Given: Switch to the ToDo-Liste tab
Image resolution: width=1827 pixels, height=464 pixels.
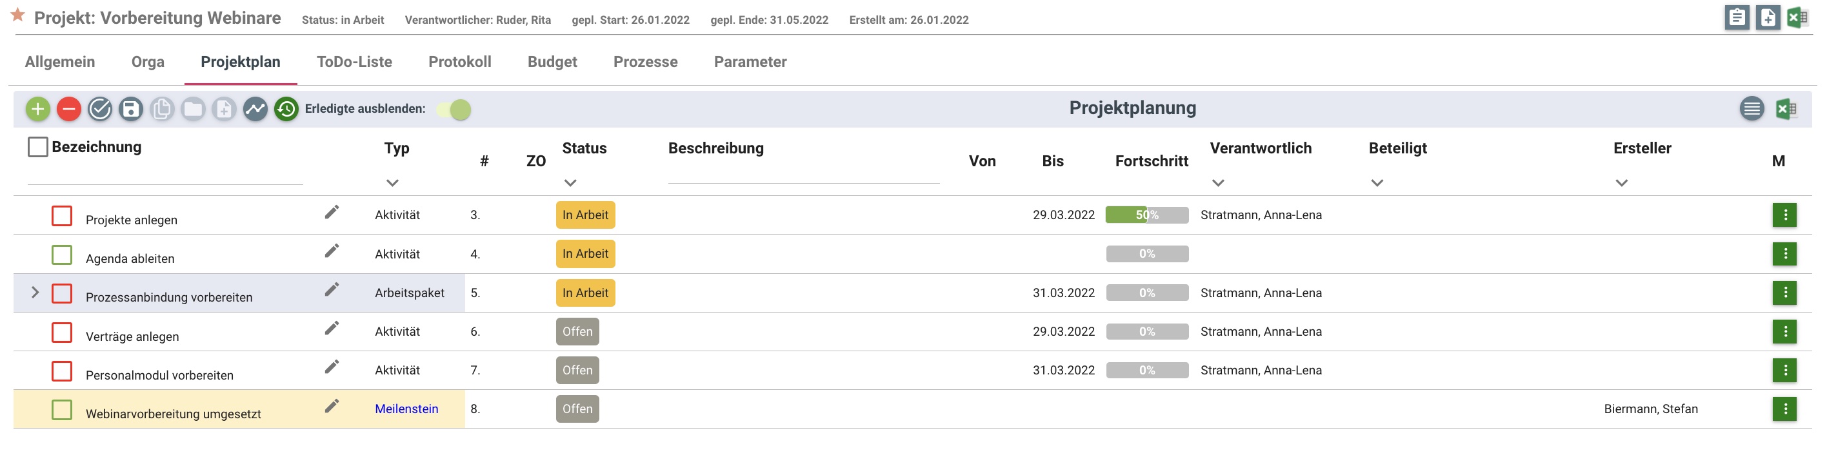Looking at the screenshot, I should (354, 62).
